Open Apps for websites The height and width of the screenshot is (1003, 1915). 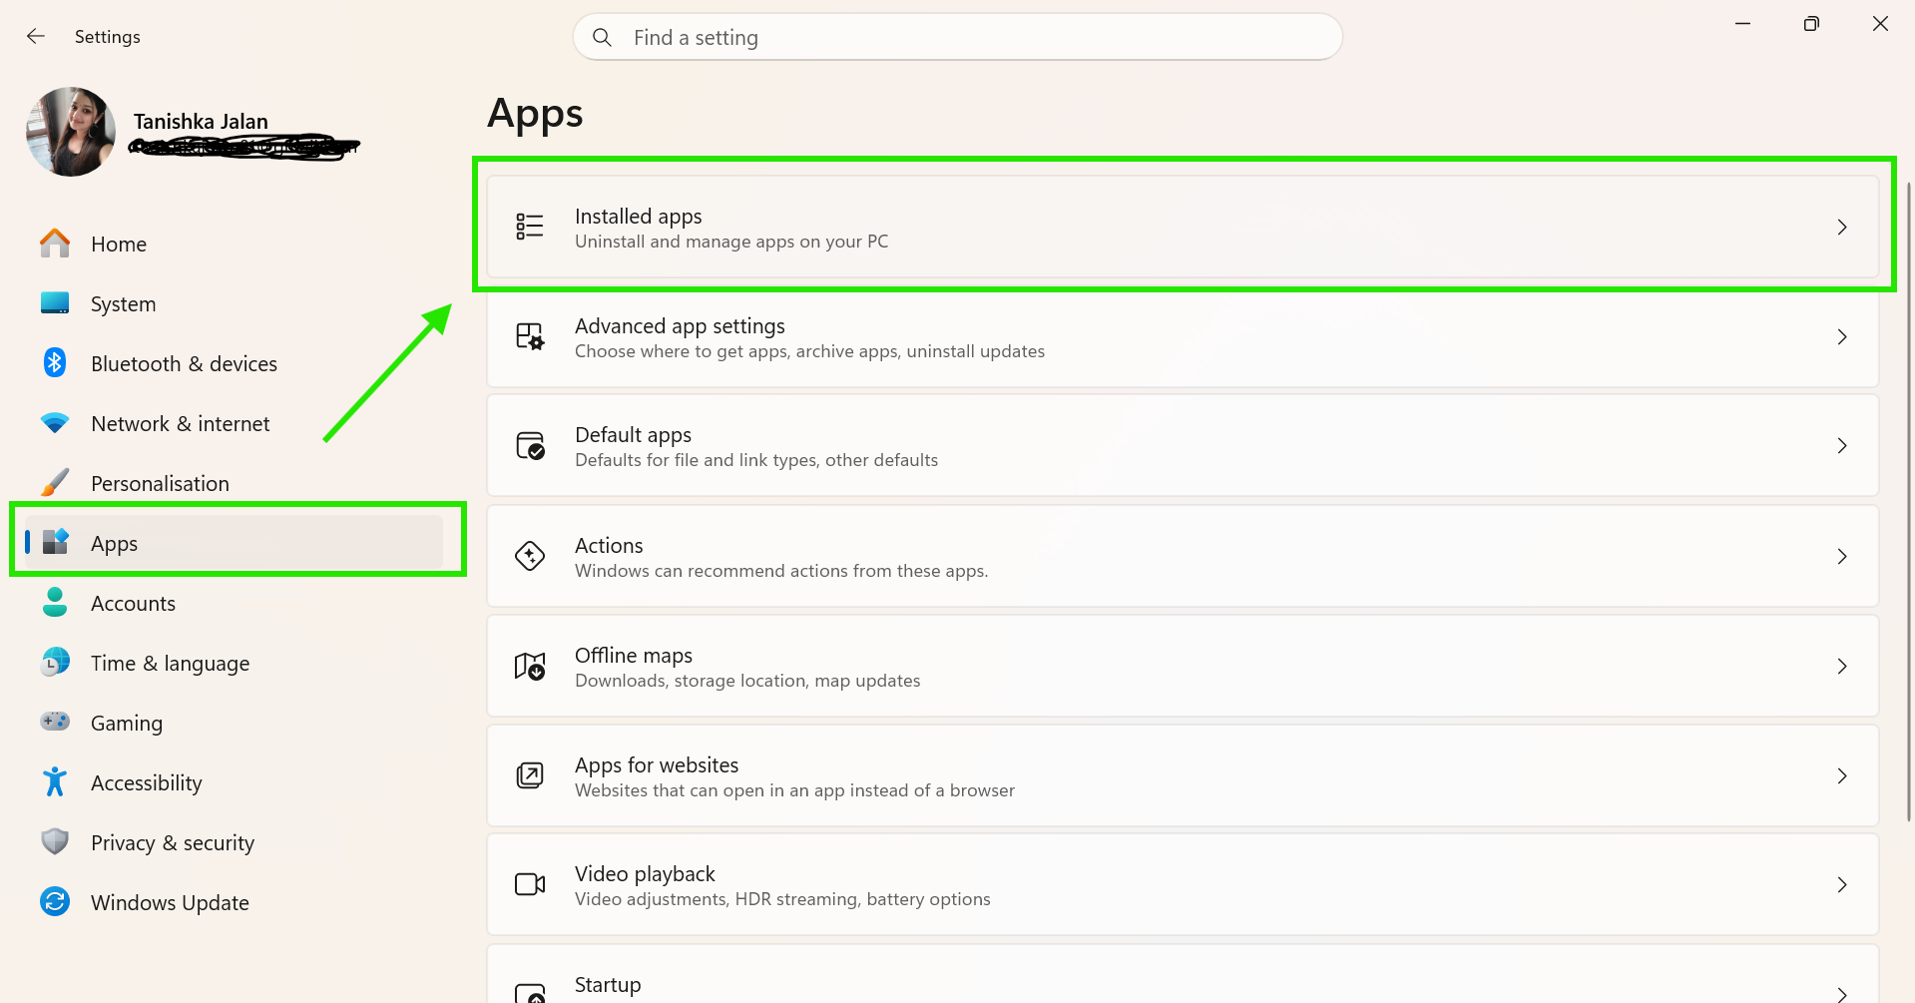(x=1183, y=775)
